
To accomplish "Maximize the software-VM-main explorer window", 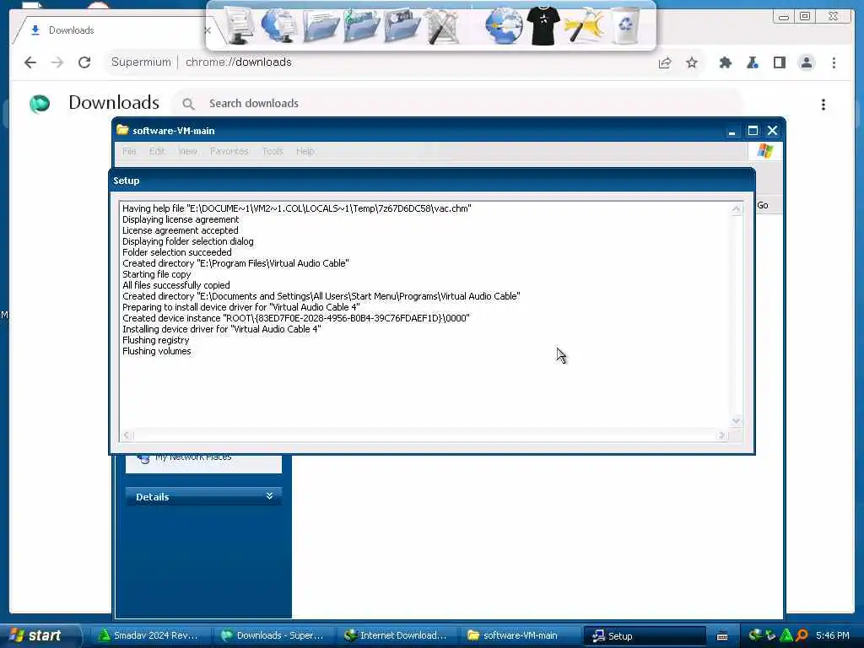I will tap(752, 131).
